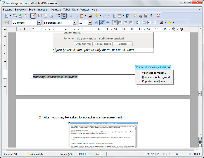Toggle AutoSpellcheck button
The width and height of the screenshot is (204, 158).
coord(64,16)
